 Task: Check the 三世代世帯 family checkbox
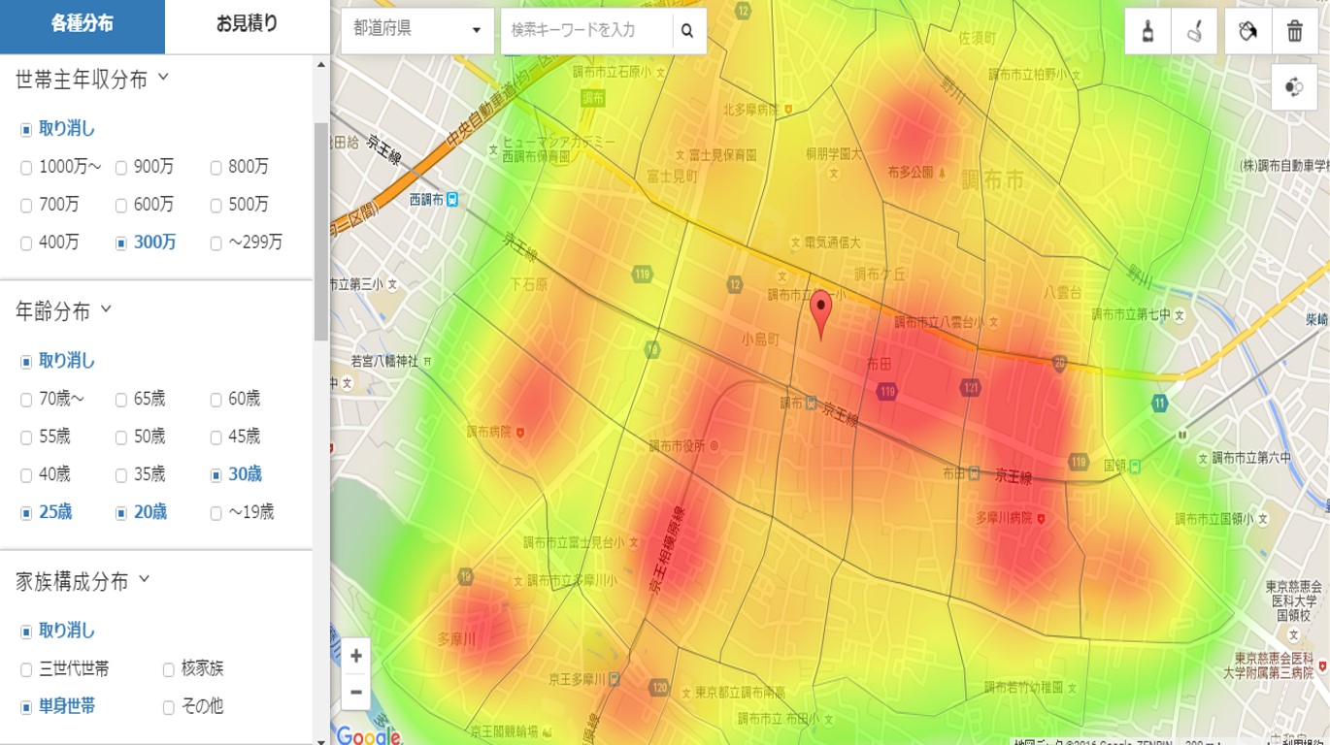(x=26, y=669)
